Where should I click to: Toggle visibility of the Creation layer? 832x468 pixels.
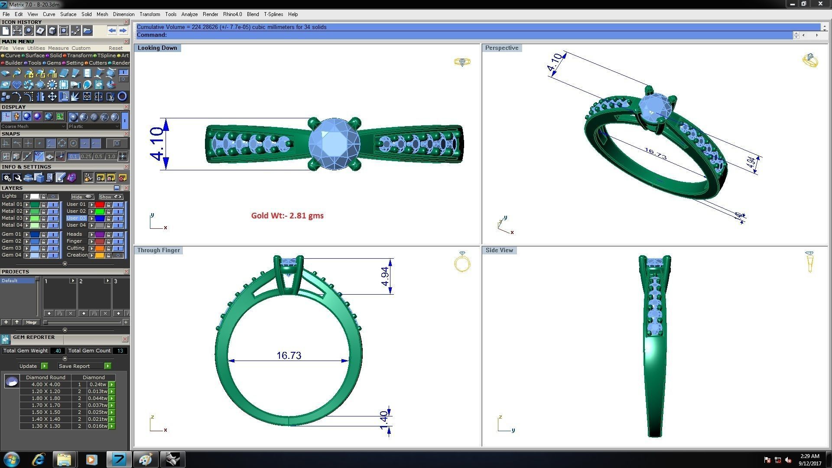[x=117, y=255]
